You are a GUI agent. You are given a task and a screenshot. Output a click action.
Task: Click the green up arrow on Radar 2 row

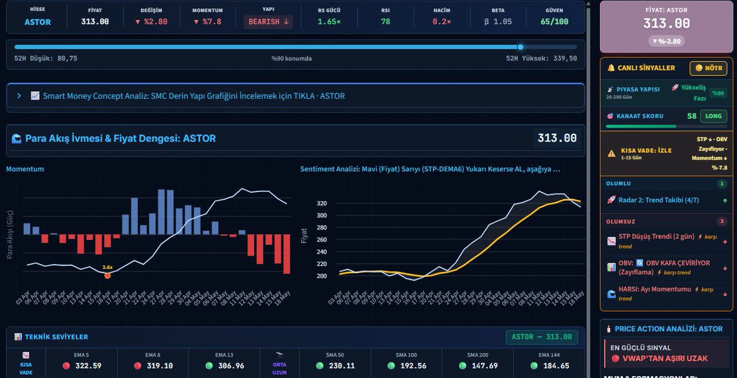(725, 200)
